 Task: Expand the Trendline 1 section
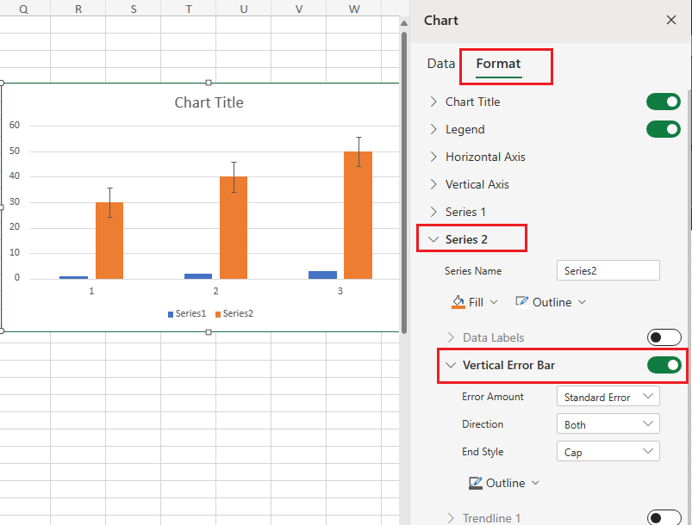click(451, 518)
